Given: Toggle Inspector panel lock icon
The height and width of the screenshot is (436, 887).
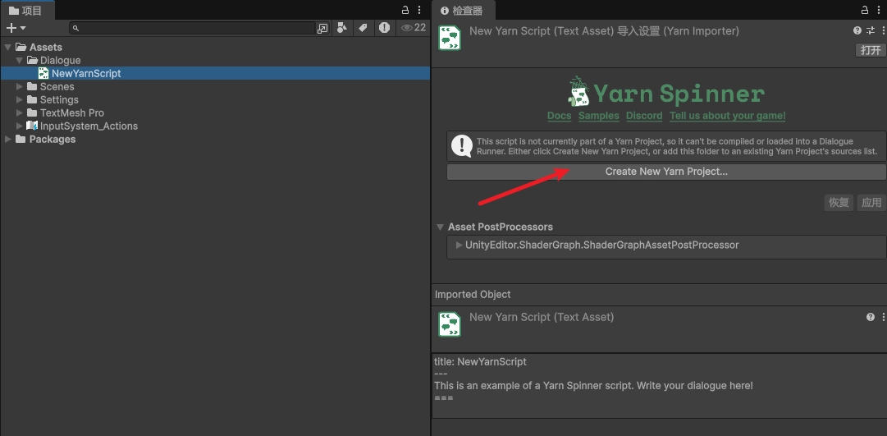Looking at the screenshot, I should [x=864, y=10].
